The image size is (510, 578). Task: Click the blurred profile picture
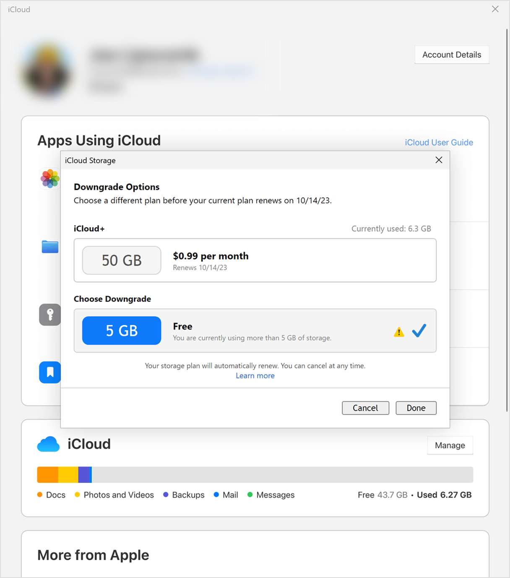[x=47, y=70]
